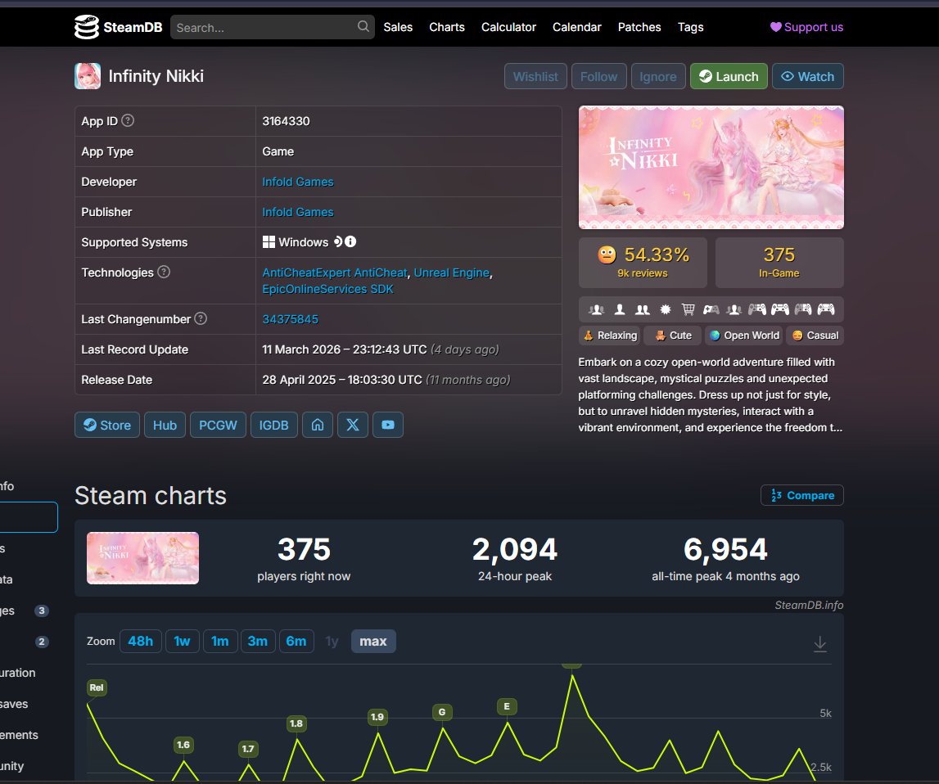The width and height of the screenshot is (939, 784).
Task: Open the Patches menu item
Action: coord(639,27)
